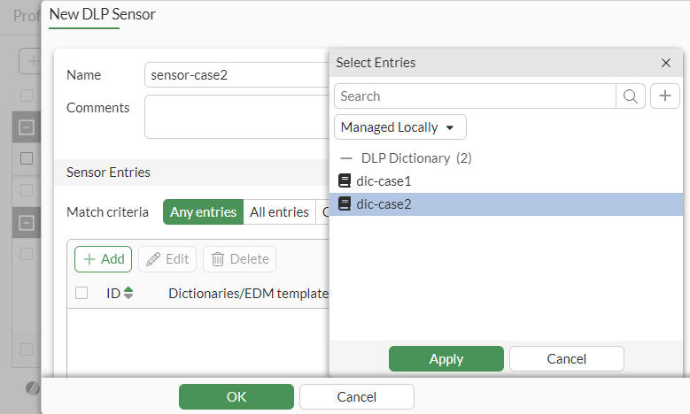690x414 pixels.
Task: Click the dic-case2 book icon
Action: point(345,204)
